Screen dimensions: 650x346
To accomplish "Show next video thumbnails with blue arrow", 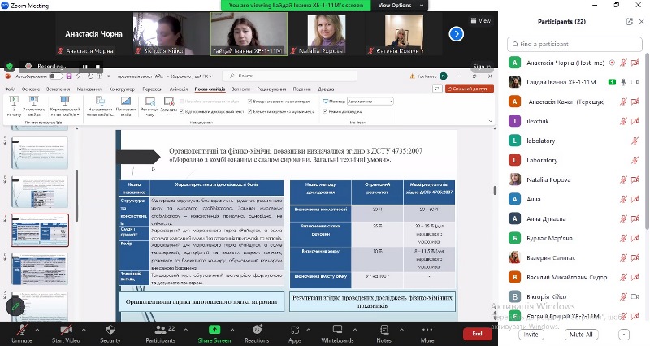I will pyautogui.click(x=457, y=34).
